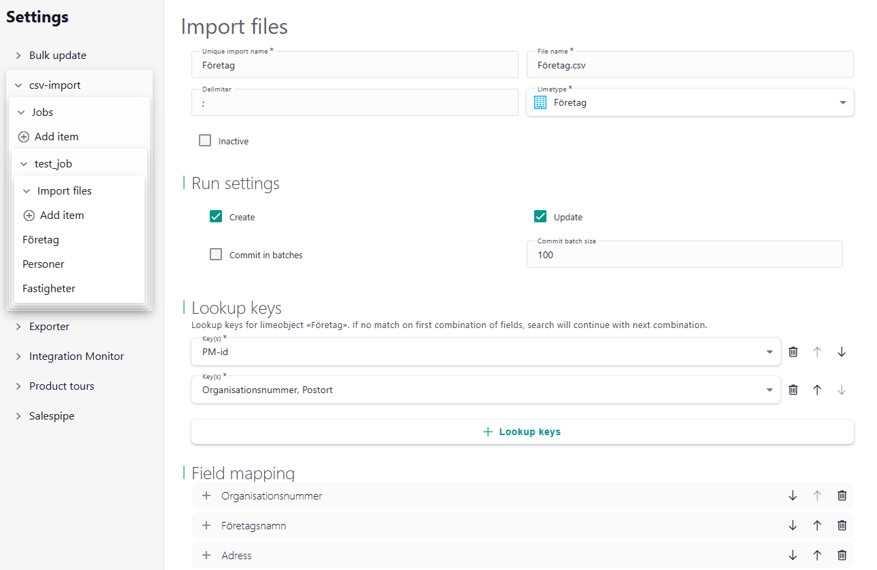The image size is (877, 570).
Task: Click the Delimiter input field
Action: pyautogui.click(x=354, y=102)
